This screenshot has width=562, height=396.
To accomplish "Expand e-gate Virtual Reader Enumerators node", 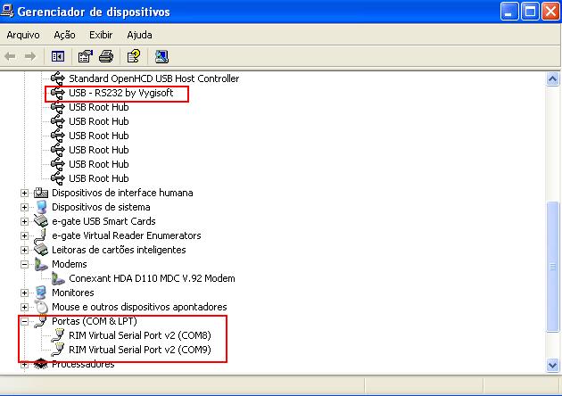I will [24, 235].
